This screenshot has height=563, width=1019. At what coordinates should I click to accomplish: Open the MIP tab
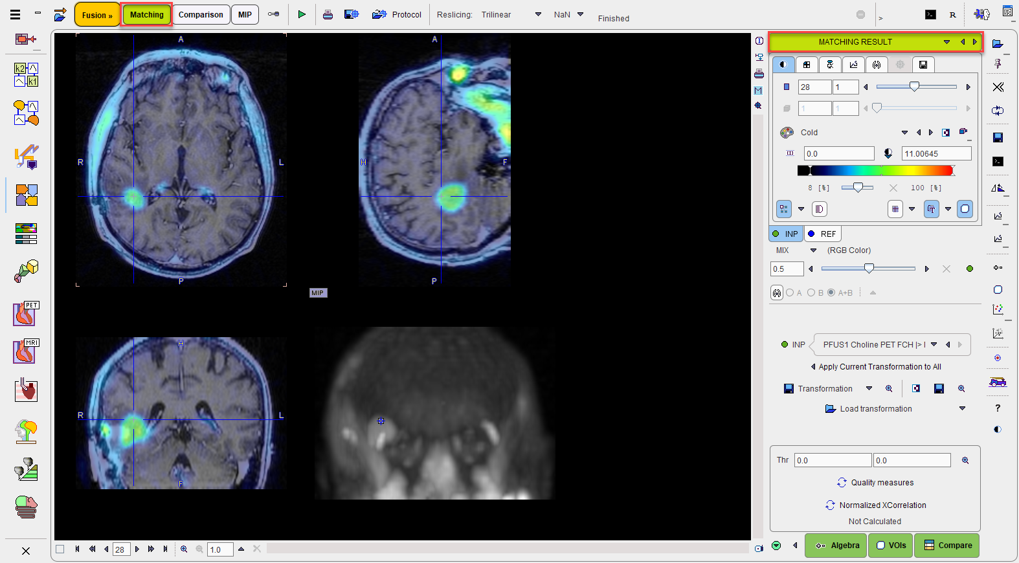coord(245,15)
